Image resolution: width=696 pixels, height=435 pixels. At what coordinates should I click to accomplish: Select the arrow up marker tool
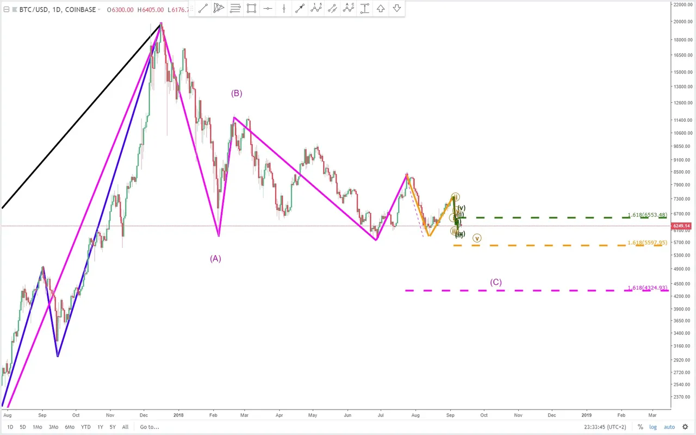(x=381, y=8)
